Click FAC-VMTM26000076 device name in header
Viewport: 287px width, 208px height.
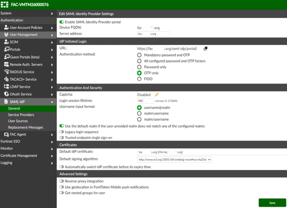coord(30,4)
